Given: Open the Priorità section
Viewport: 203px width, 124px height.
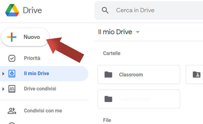Looking at the screenshot, I should (32, 58).
